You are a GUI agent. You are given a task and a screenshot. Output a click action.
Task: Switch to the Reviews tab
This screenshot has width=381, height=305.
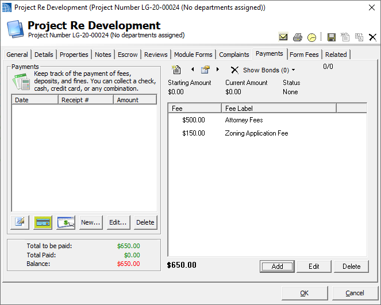[156, 55]
